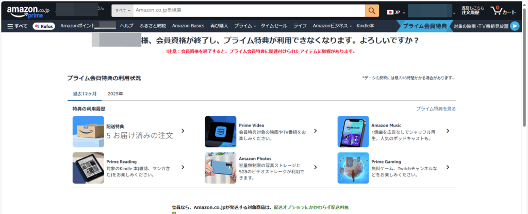Open the Prime Gaming benefit image
Viewport: 528px width, 214px height.
pyautogui.click(x=353, y=168)
